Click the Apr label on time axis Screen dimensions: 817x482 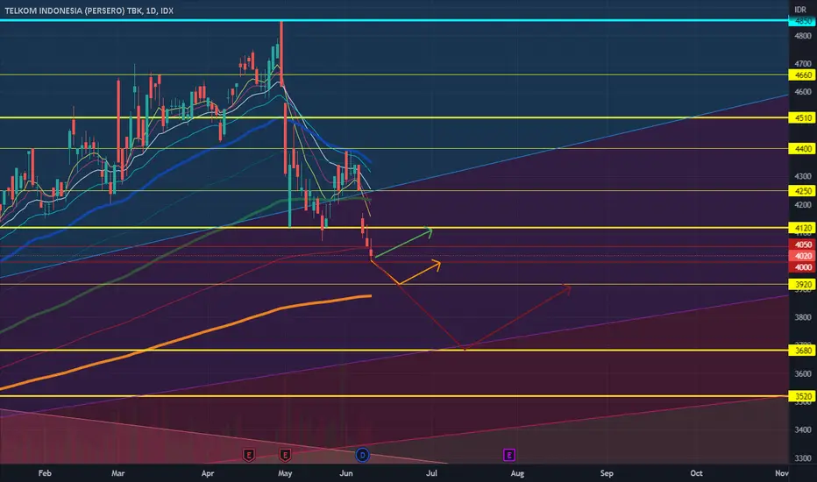point(208,473)
